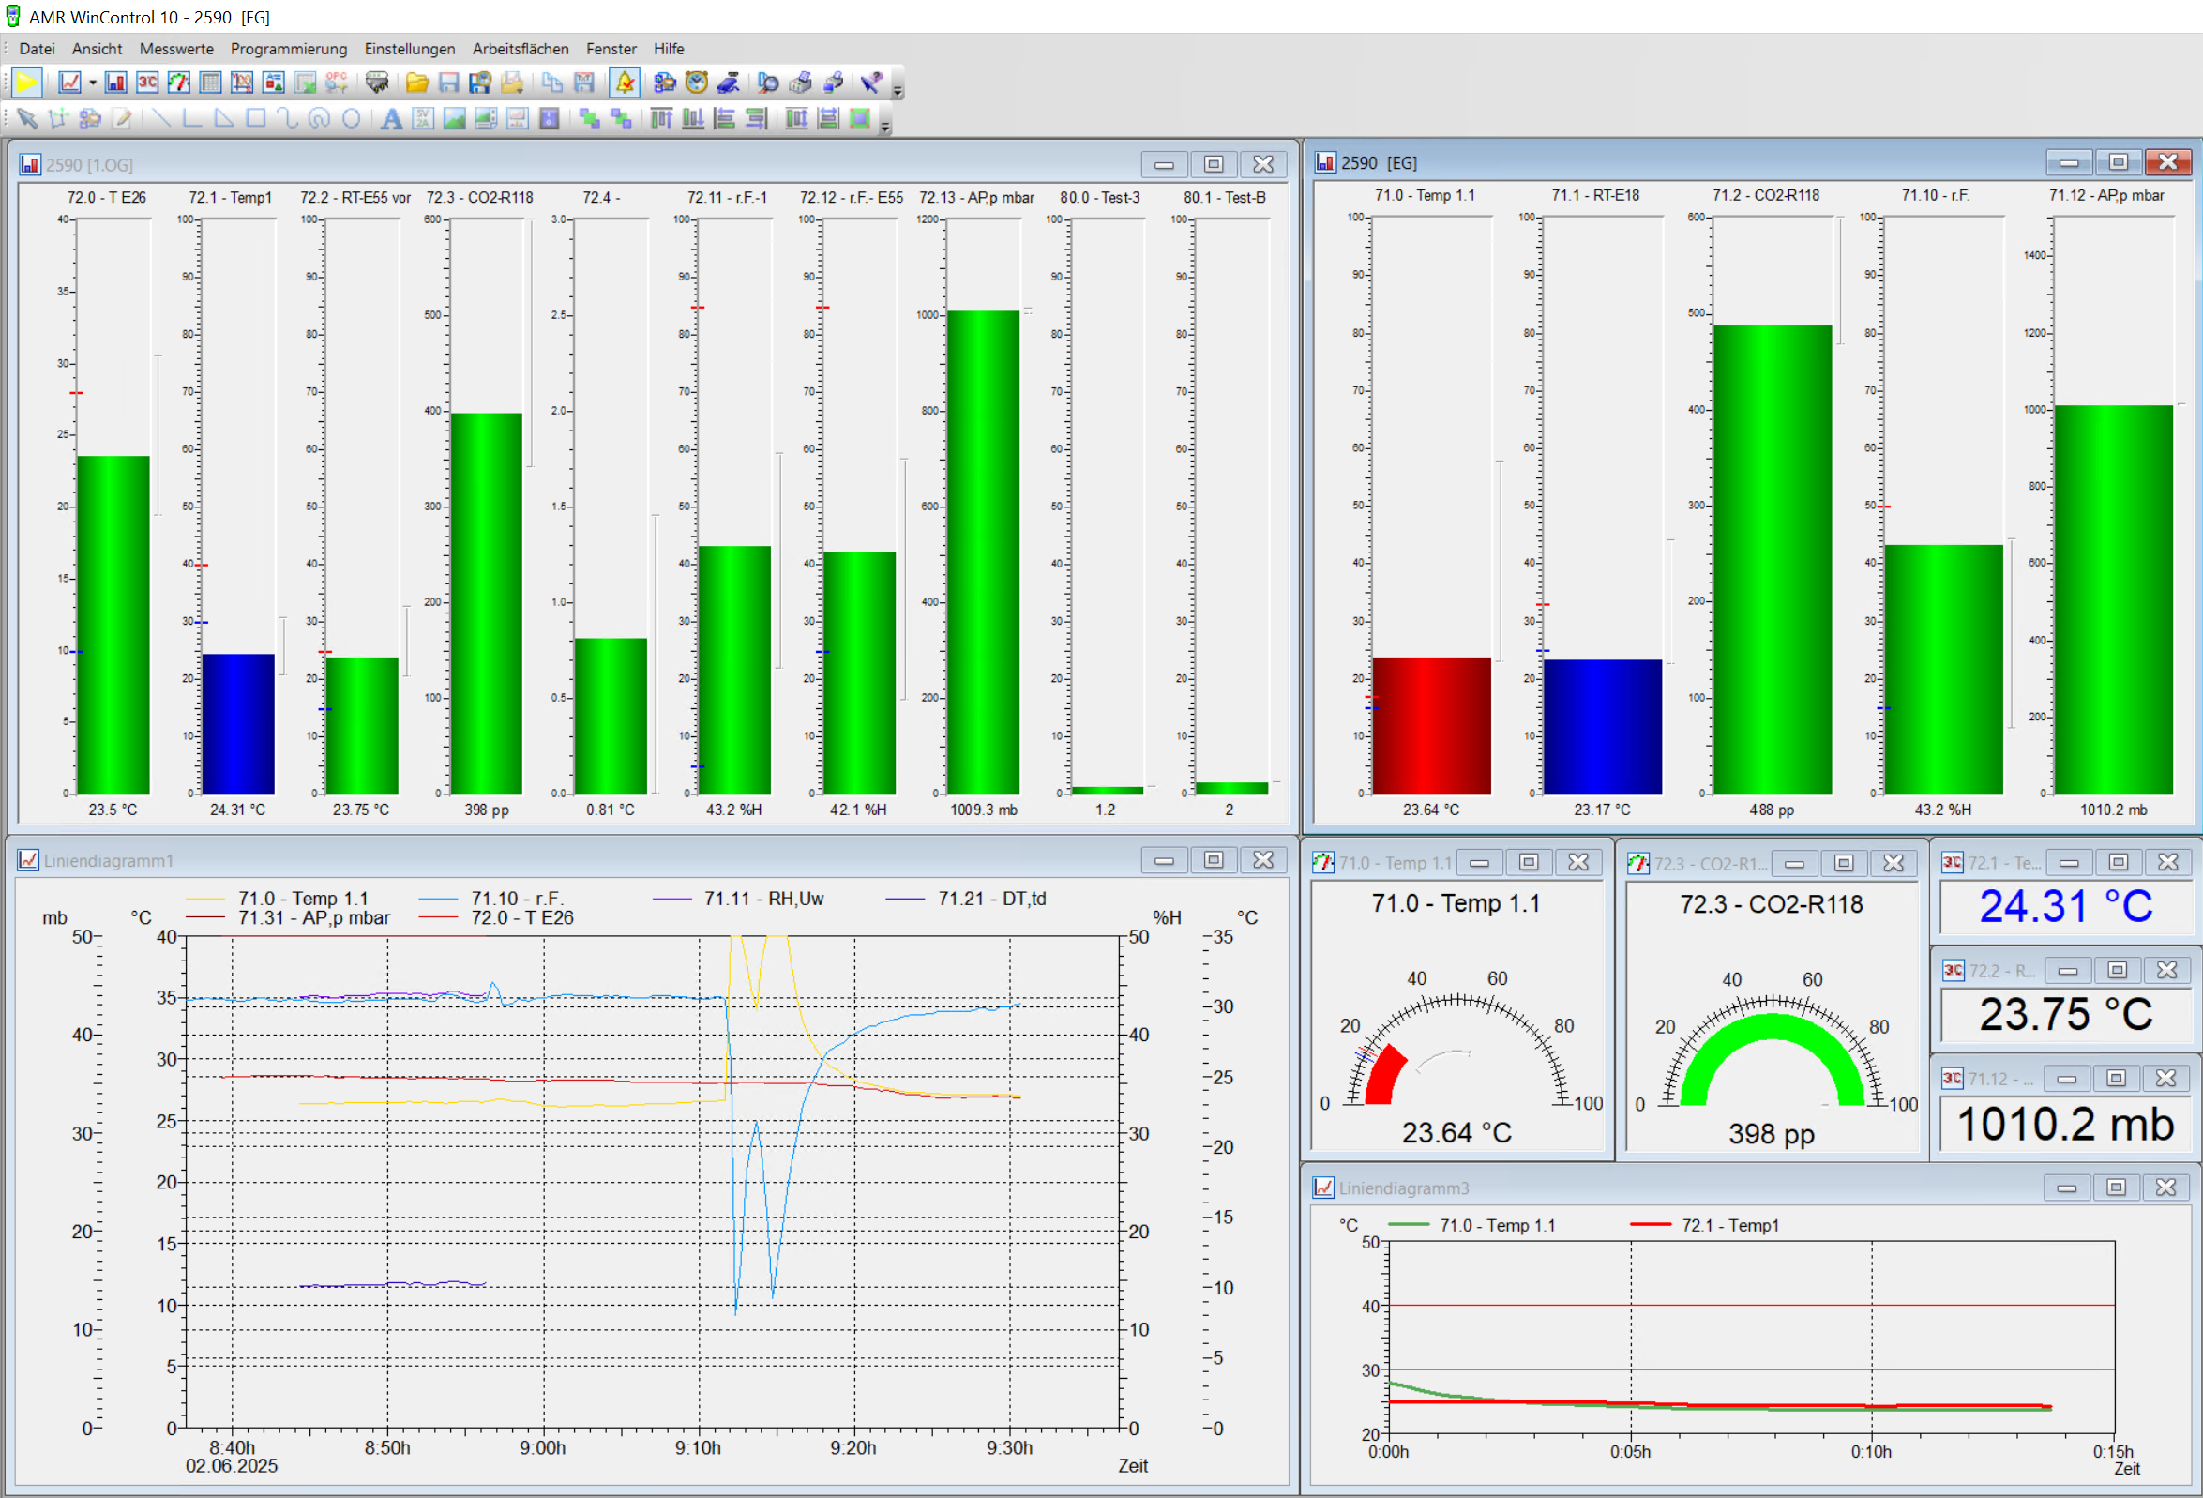Expand the main toolbar overflow options
2203x1498 pixels.
click(x=898, y=91)
